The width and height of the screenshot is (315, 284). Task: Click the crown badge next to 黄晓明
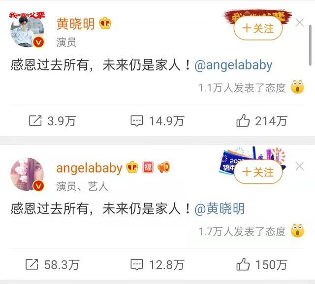(x=105, y=23)
